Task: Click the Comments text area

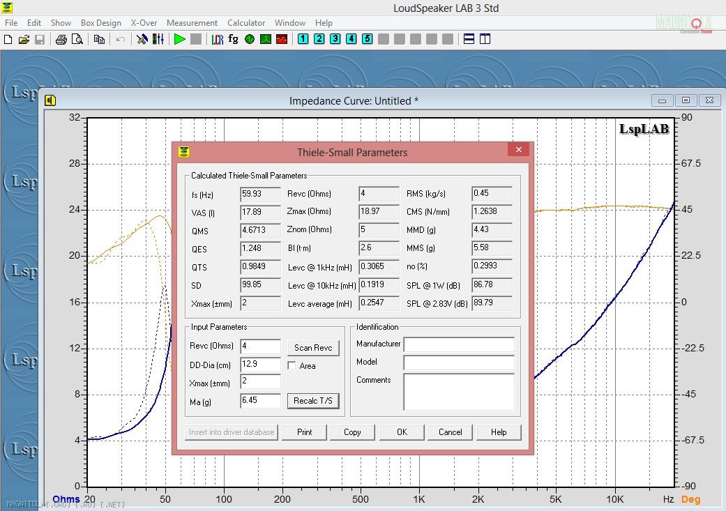Action: (x=459, y=392)
